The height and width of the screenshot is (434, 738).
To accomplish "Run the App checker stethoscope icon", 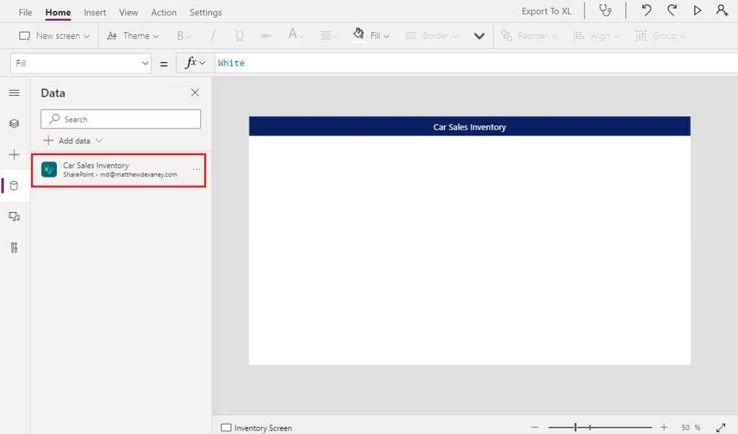I will 605,10.
